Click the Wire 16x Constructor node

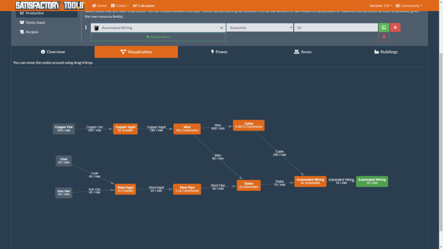pyautogui.click(x=187, y=129)
